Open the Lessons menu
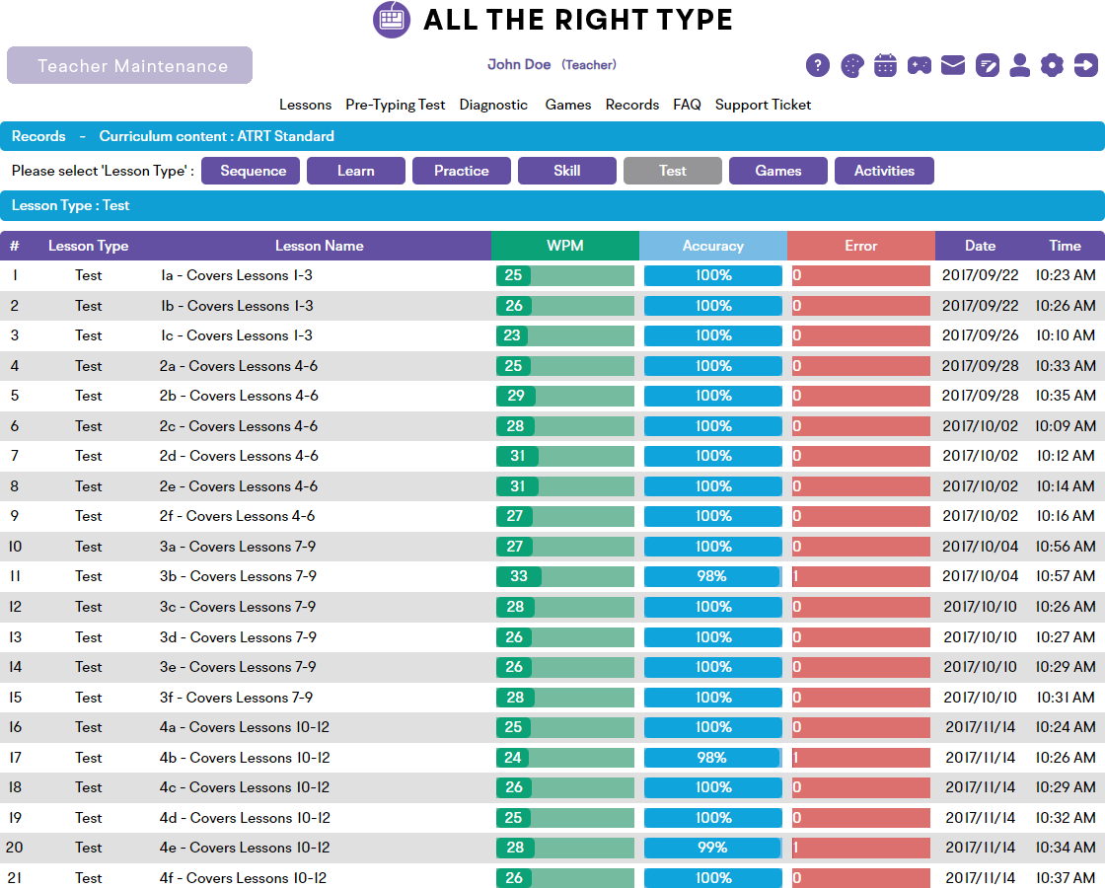 pyautogui.click(x=305, y=105)
